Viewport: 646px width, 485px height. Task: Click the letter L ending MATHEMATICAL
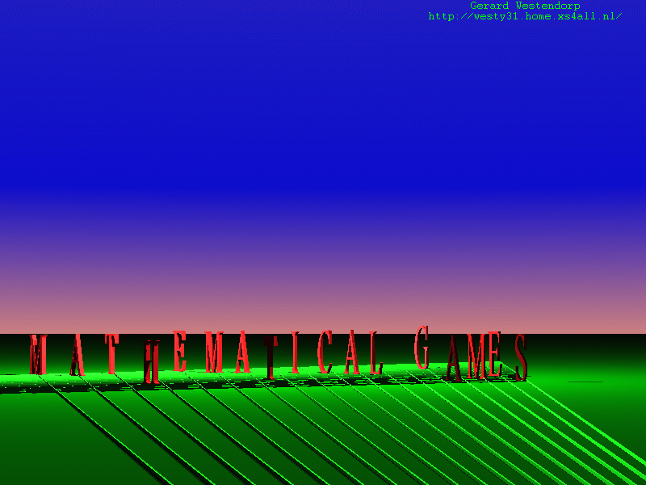(375, 354)
